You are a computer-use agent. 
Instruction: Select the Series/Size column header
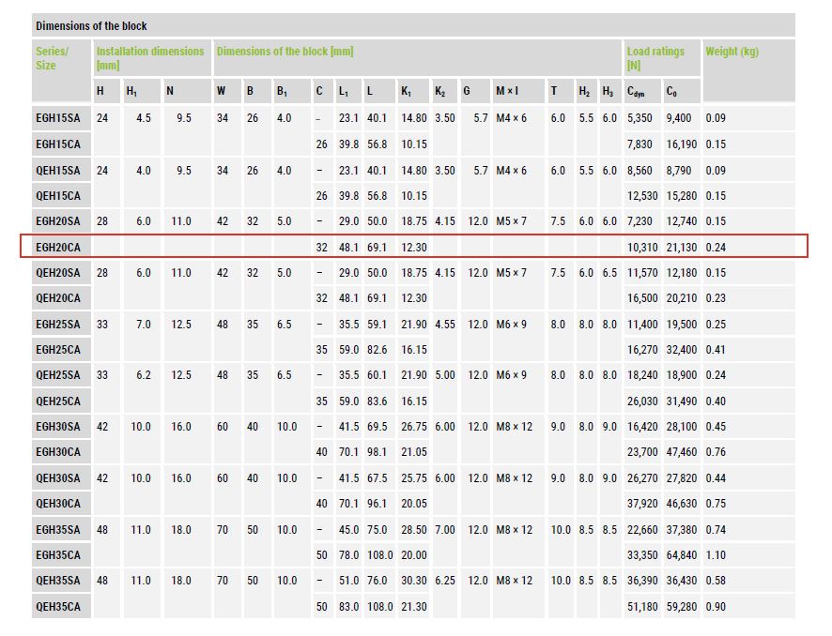[x=53, y=58]
